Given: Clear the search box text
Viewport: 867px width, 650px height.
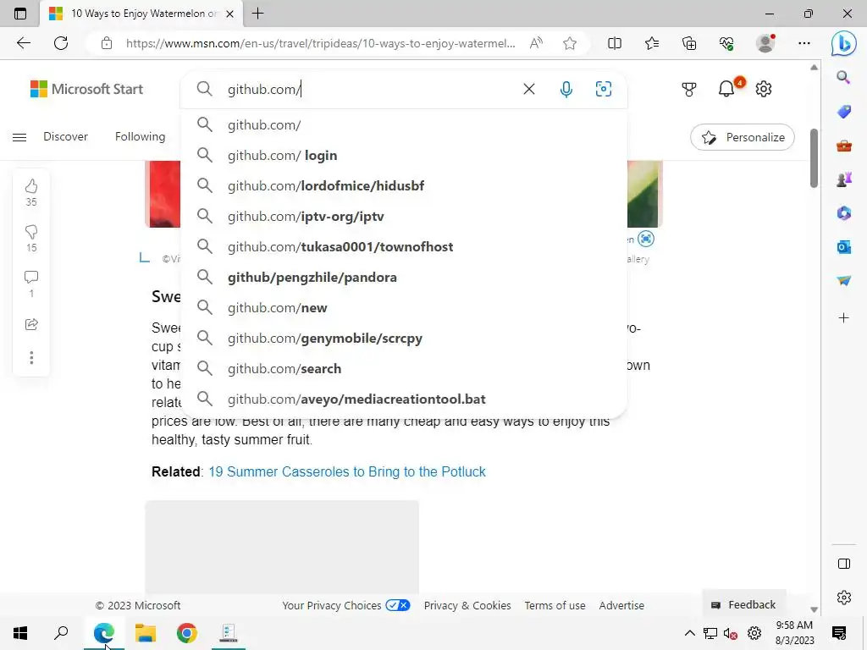Looking at the screenshot, I should [x=528, y=89].
